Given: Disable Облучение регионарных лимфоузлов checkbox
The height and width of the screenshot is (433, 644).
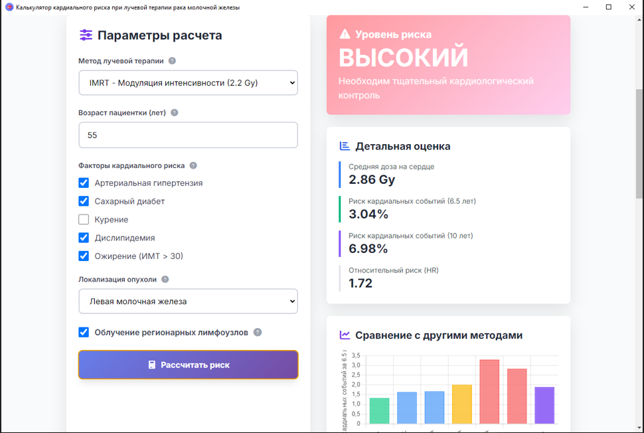Looking at the screenshot, I should point(84,332).
